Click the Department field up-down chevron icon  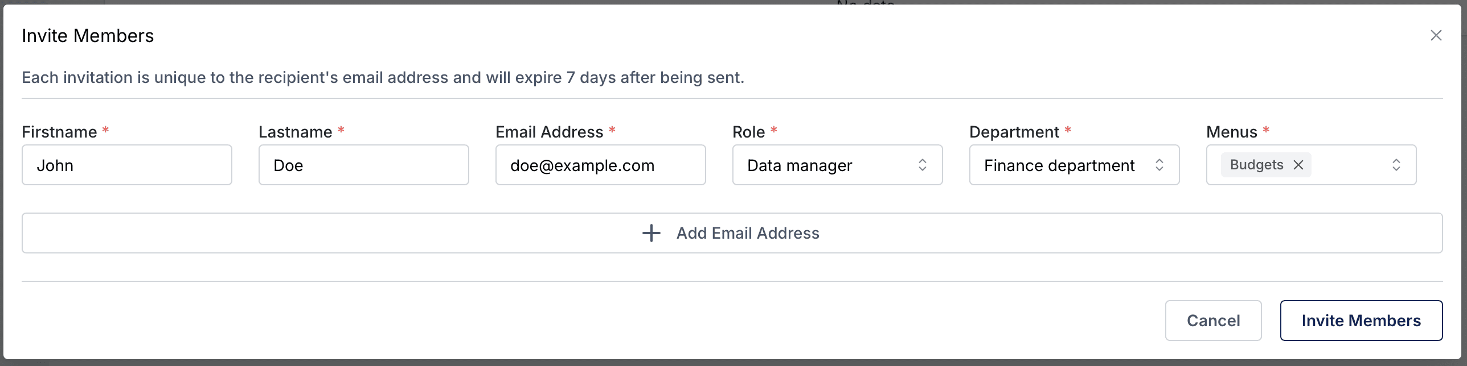point(1159,165)
